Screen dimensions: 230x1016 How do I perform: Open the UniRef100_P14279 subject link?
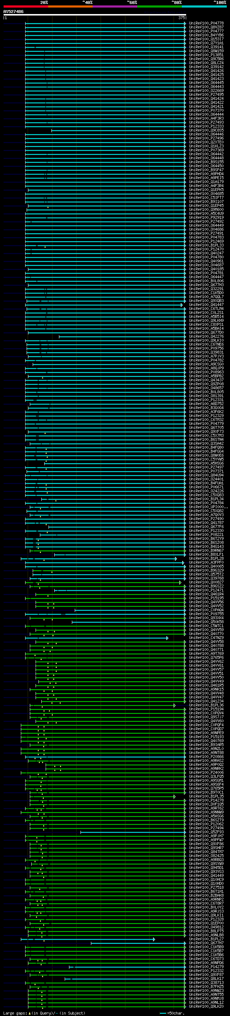[x=206, y=967]
